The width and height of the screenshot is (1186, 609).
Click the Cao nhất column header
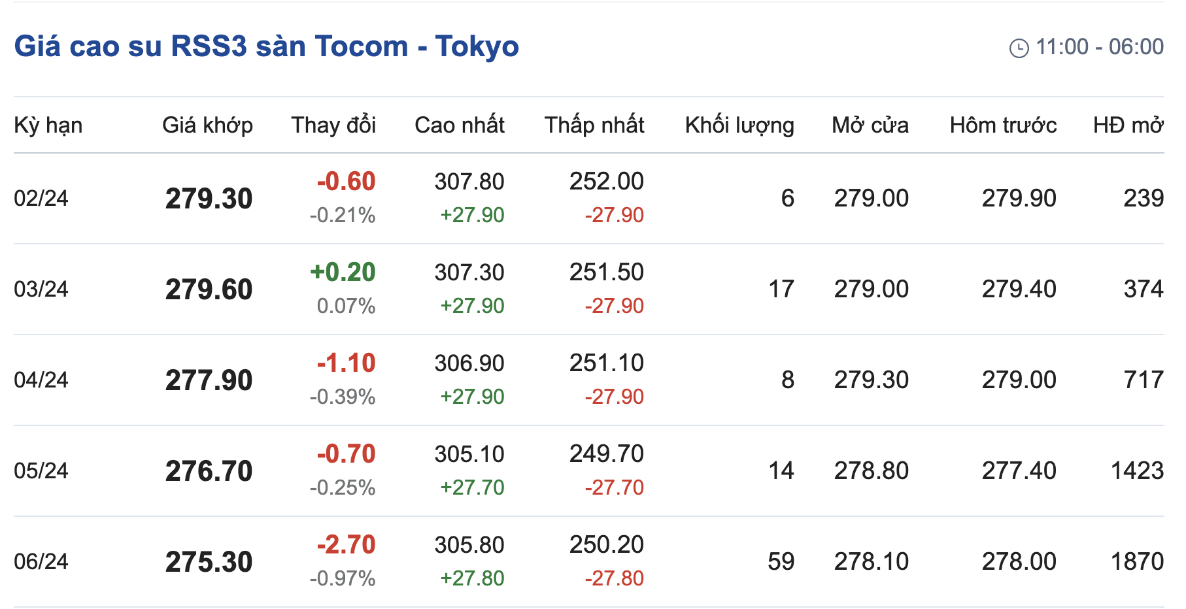(x=459, y=125)
